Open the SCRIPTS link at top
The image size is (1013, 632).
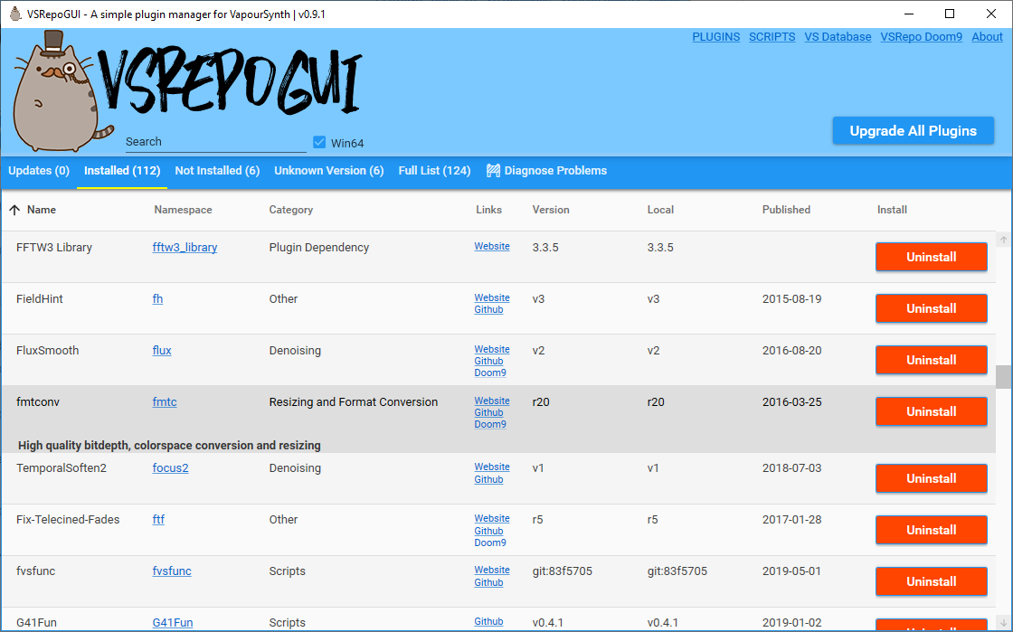772,37
